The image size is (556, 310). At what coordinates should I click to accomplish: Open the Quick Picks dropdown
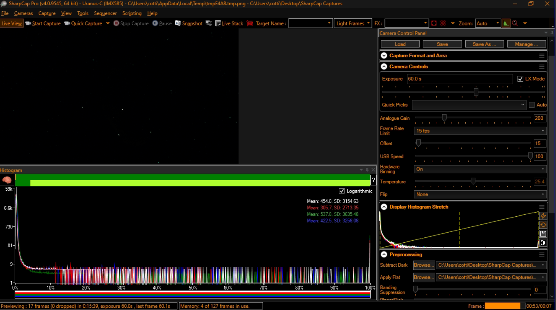pos(469,105)
